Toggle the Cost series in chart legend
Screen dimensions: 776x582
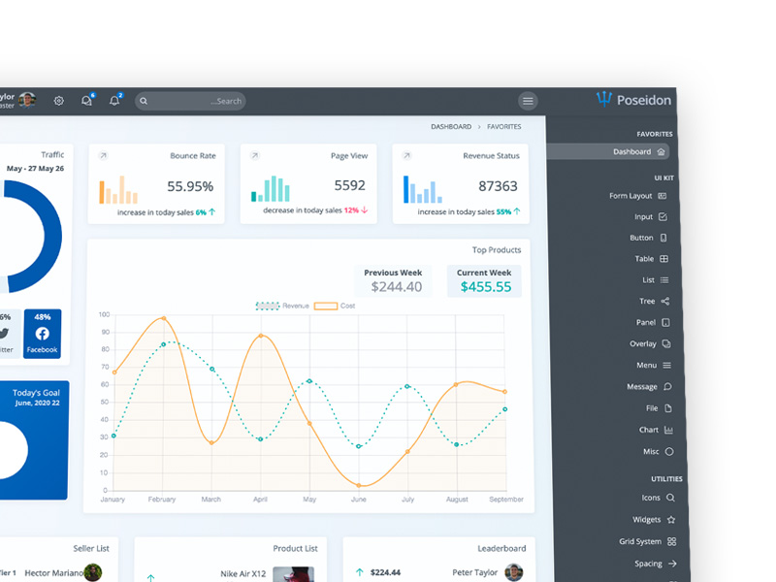point(335,306)
